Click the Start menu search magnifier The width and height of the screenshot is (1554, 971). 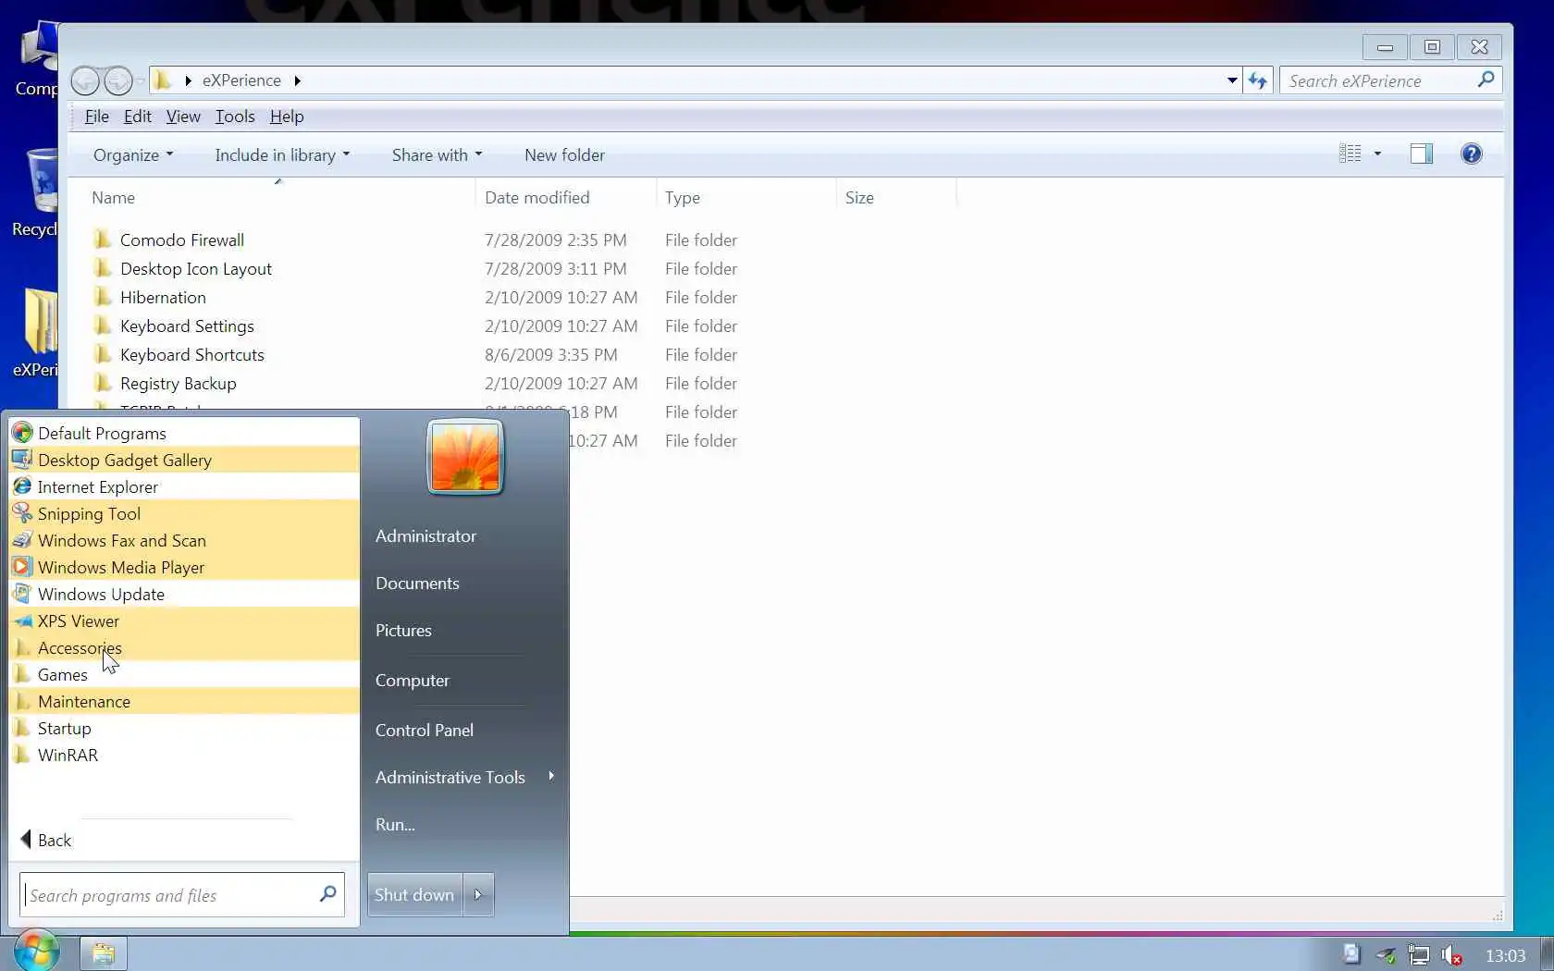[x=327, y=893]
